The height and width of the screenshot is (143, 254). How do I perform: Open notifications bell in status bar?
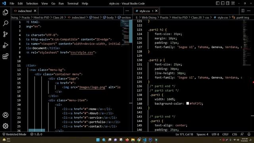[249, 134]
